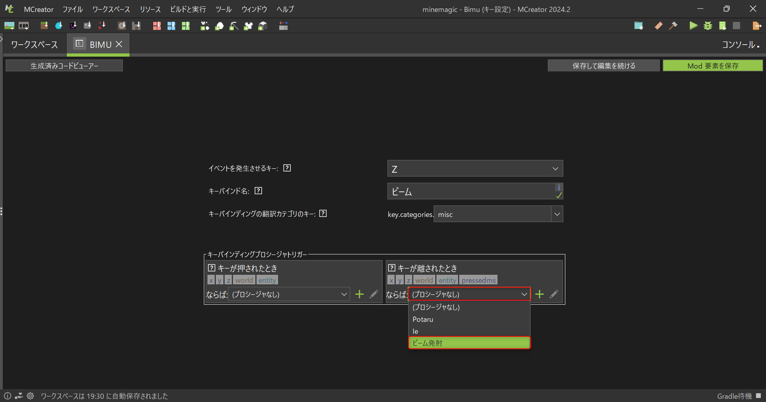Click the pickaxe texture creation toolbar icon
This screenshot has width=766, height=402.
click(x=234, y=26)
